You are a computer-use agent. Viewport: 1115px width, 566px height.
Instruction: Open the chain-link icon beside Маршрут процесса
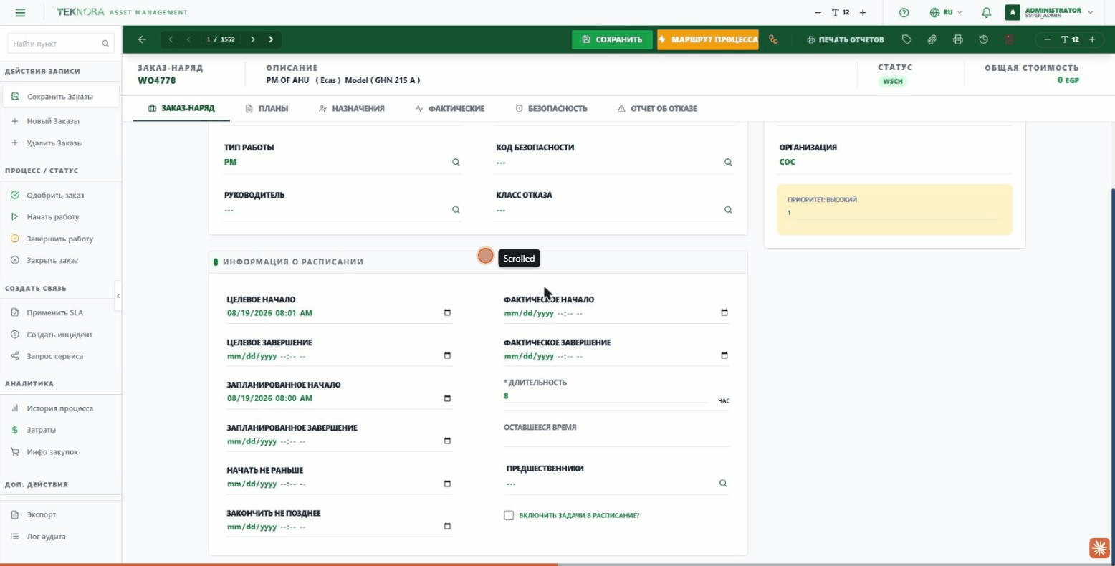click(x=773, y=39)
